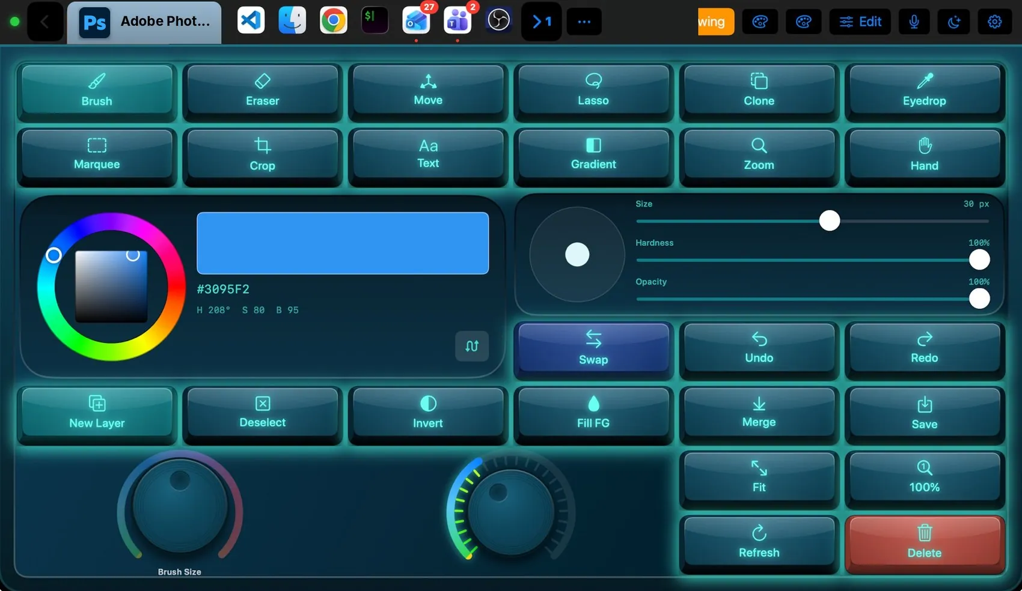Select the Gradient tool
The height and width of the screenshot is (591, 1022).
pyautogui.click(x=593, y=155)
